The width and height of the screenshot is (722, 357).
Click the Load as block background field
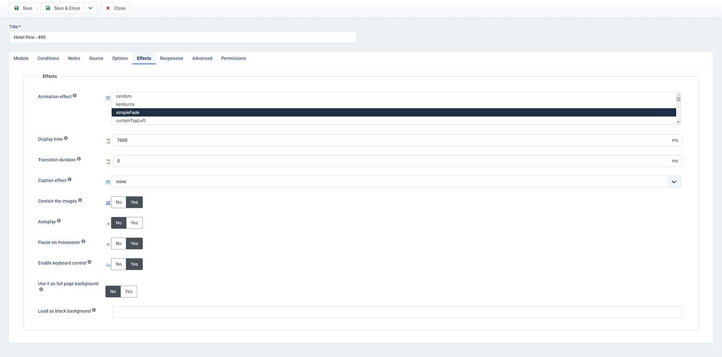[x=397, y=312]
